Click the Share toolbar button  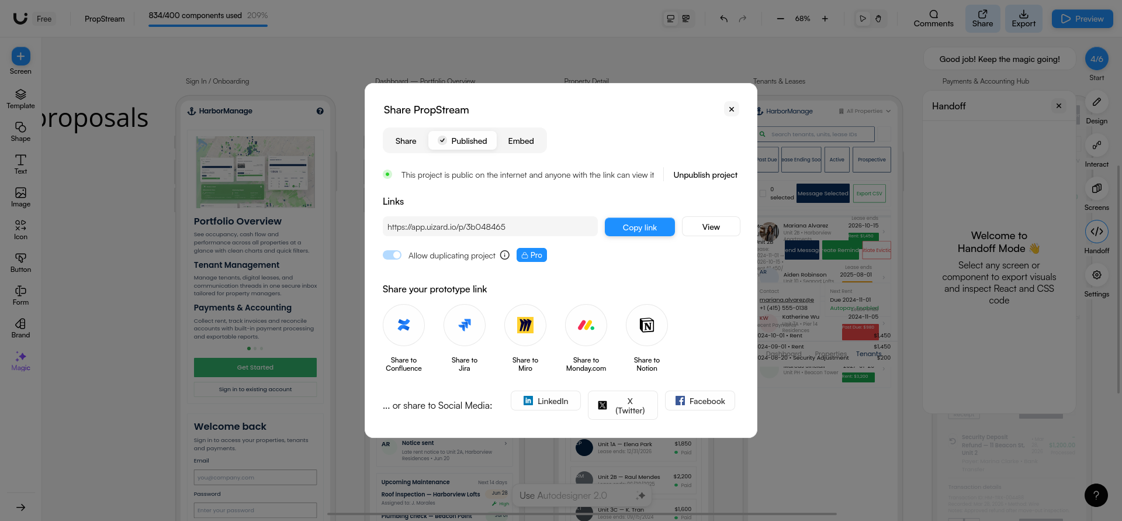point(982,19)
